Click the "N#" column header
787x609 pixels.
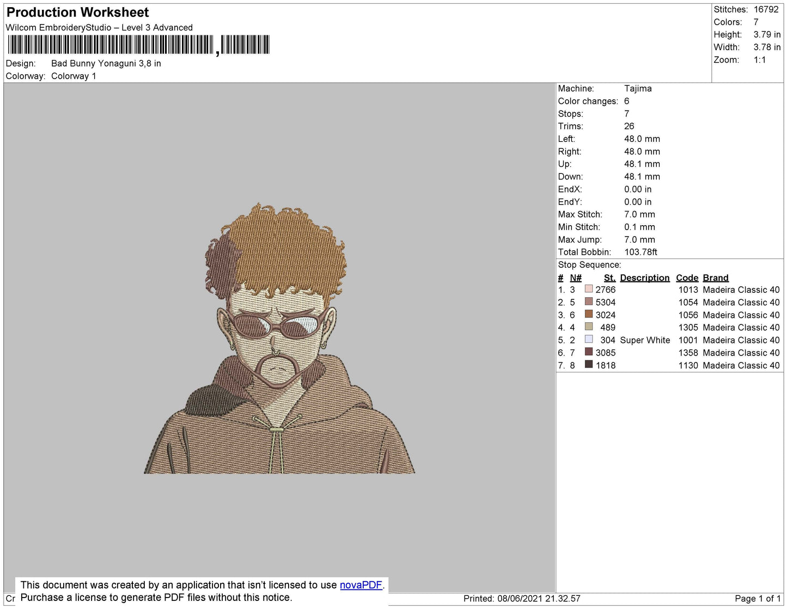[576, 278]
